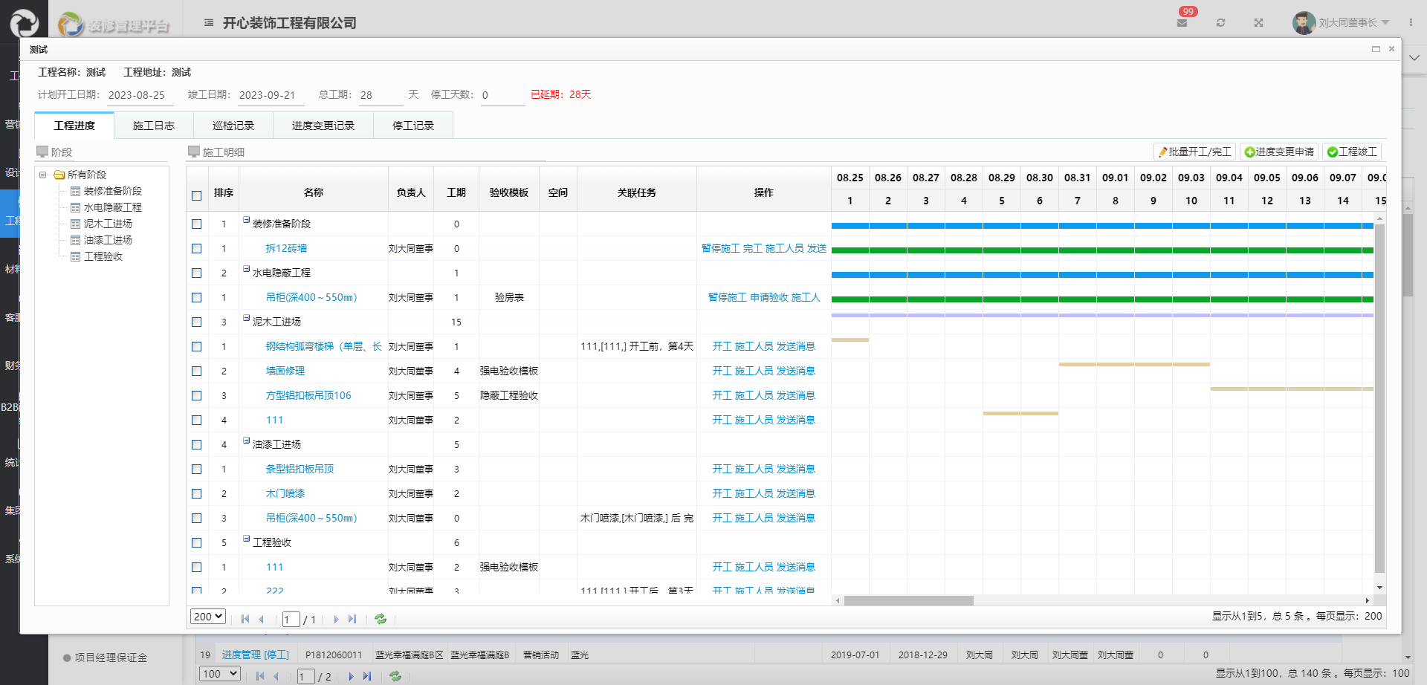Click the monitor icon beside 阶段 panel title

click(x=44, y=151)
